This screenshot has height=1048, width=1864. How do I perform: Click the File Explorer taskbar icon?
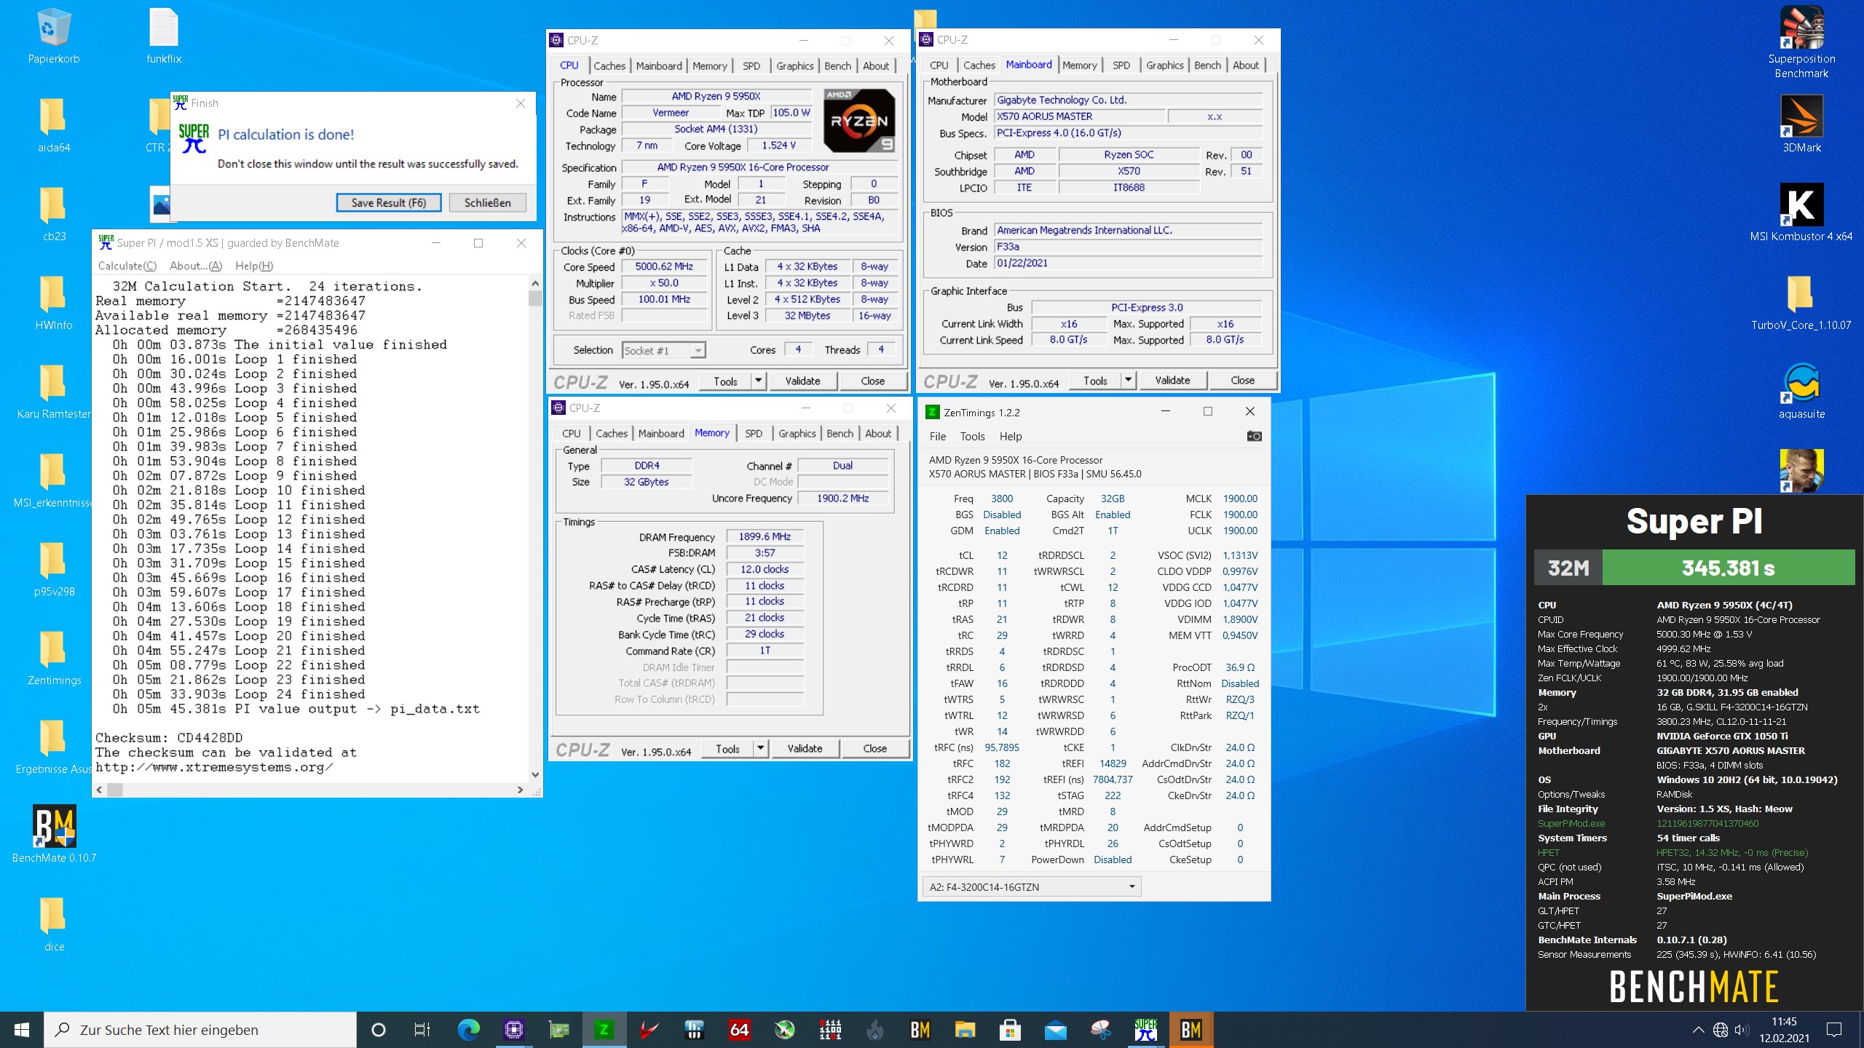965,1030
